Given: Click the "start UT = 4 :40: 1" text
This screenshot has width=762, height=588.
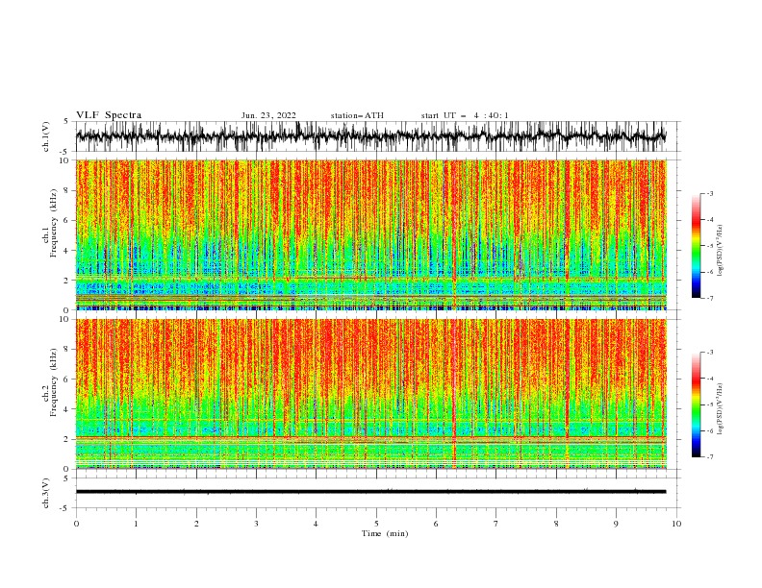Looking at the screenshot, I should click(465, 115).
